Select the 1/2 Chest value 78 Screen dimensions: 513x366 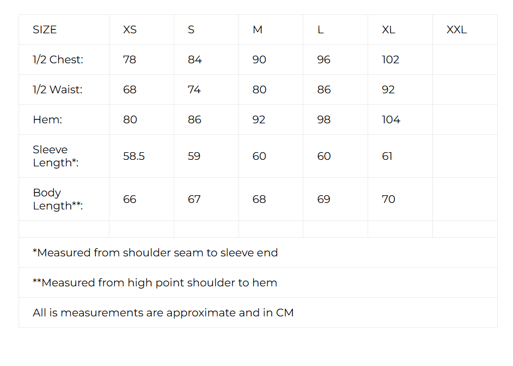tap(130, 60)
